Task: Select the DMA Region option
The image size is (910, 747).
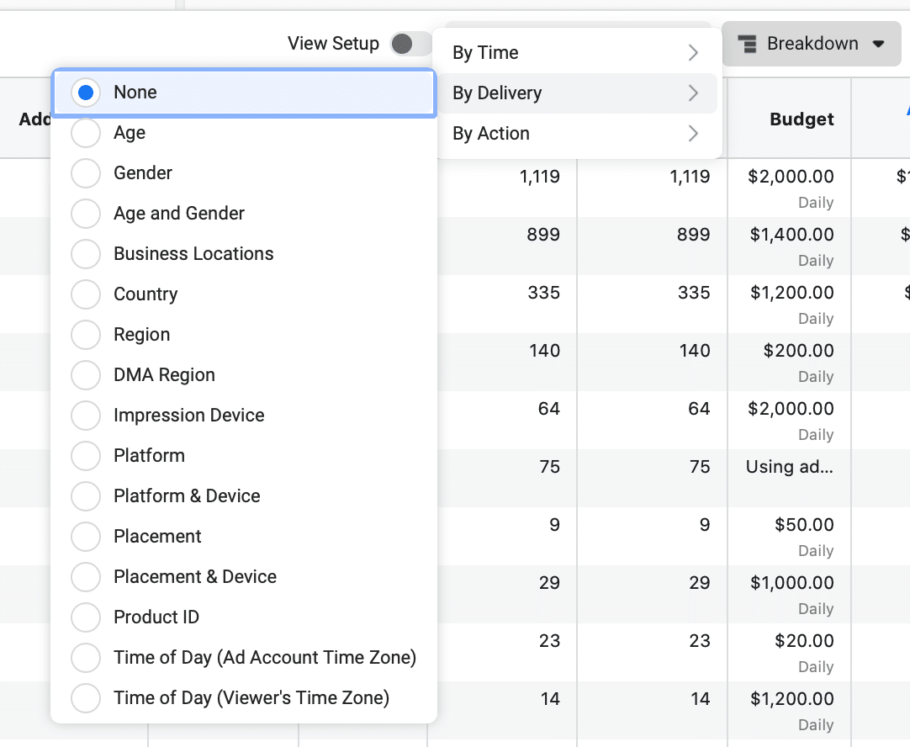Action: (x=86, y=375)
